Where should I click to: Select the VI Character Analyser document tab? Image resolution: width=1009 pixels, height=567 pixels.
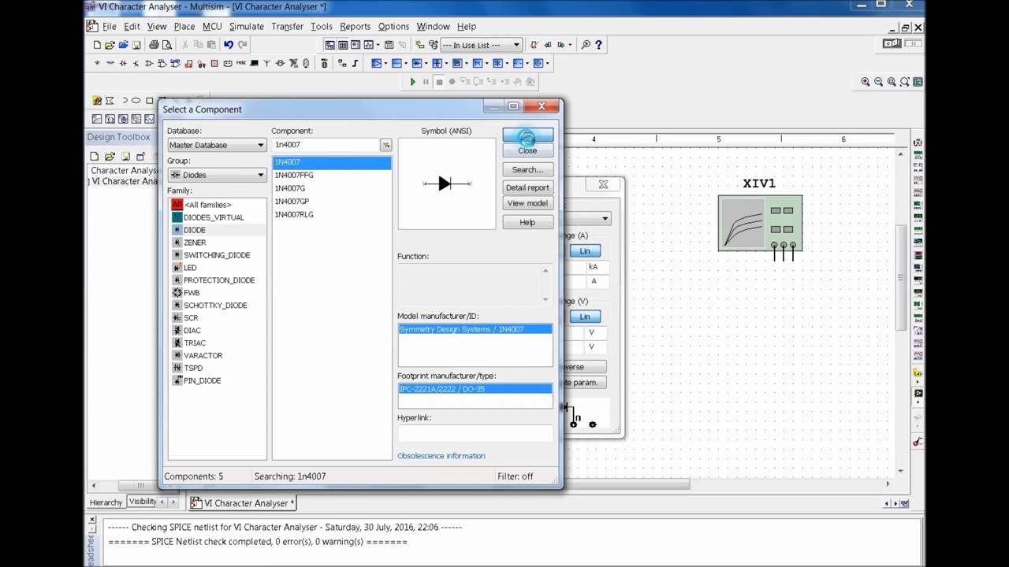[243, 503]
